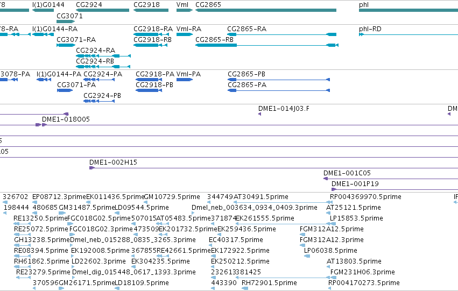Click transcript Vml-RA label
The image size is (458, 291).
189,29
